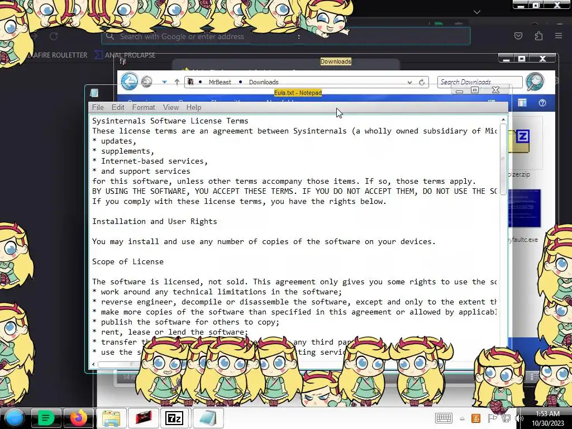Click the 'Scope of License' heading
This screenshot has height=429, width=572.
(128, 261)
